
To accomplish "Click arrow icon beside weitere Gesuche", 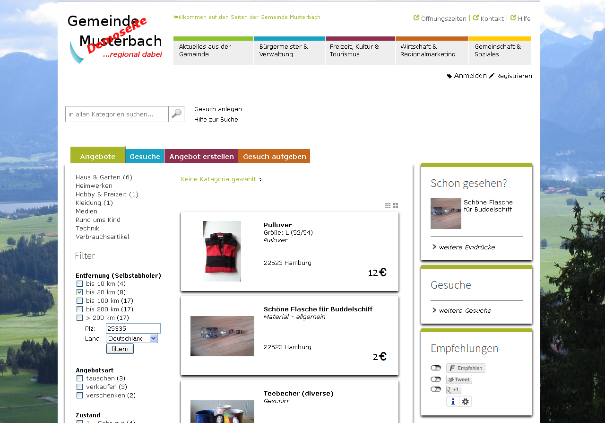I will pos(434,310).
